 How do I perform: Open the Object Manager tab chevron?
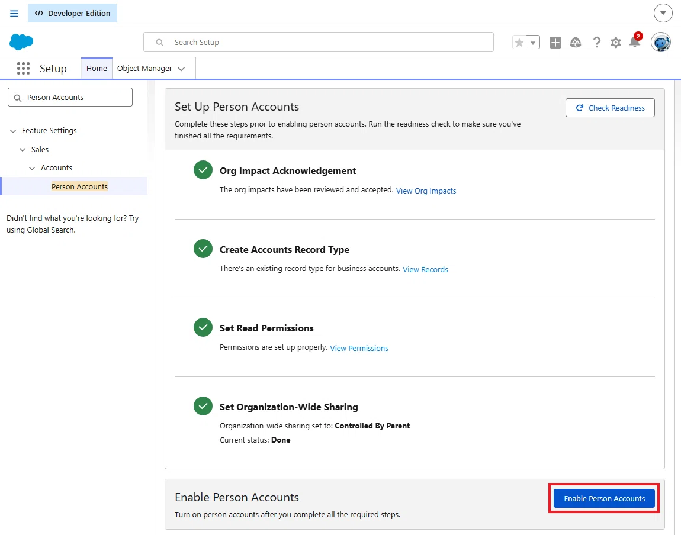(x=182, y=69)
